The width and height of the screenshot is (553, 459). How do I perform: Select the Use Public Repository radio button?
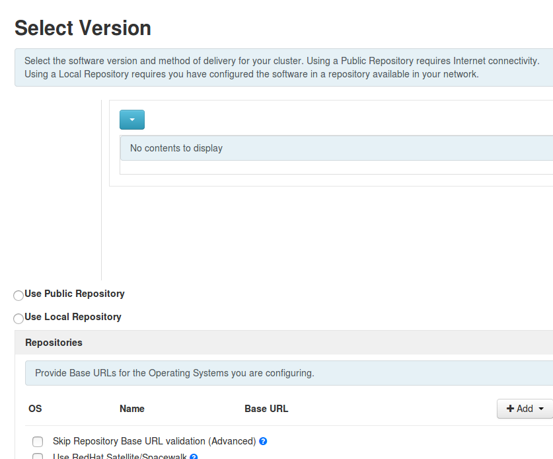(18, 295)
